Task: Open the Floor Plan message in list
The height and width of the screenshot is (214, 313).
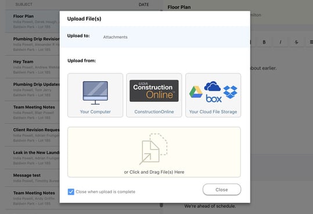Action: (x=33, y=21)
